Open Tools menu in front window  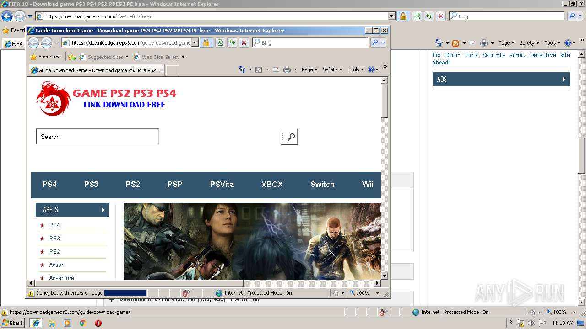(356, 69)
